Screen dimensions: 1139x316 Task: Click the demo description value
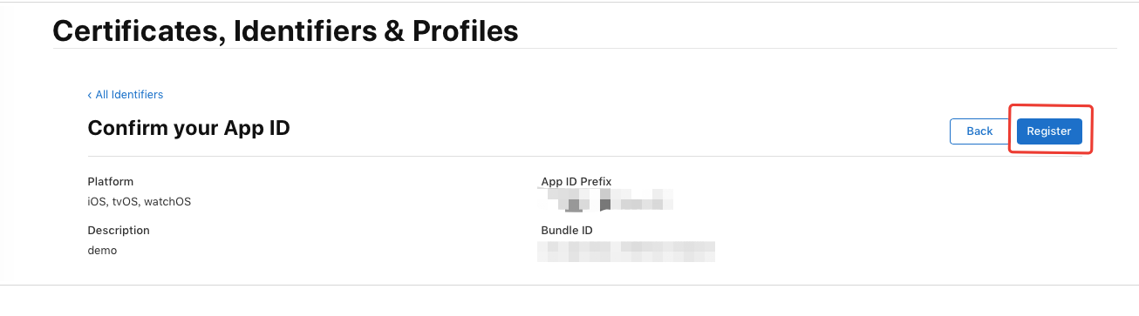(102, 250)
